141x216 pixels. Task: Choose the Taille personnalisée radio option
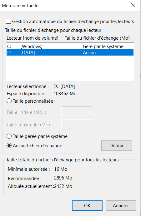[x=9, y=101]
